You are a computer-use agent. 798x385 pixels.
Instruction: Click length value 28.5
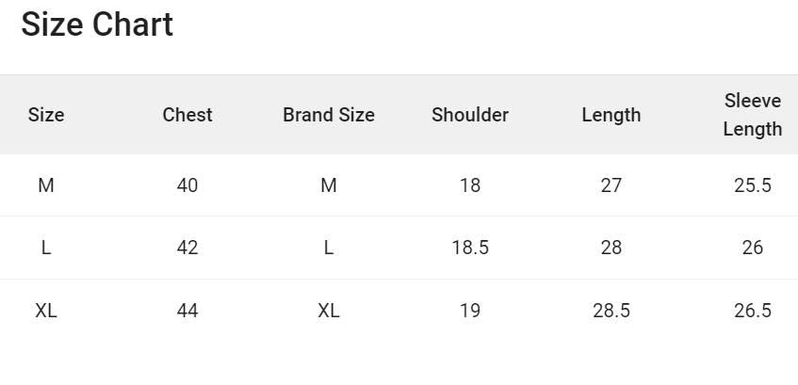tap(611, 311)
